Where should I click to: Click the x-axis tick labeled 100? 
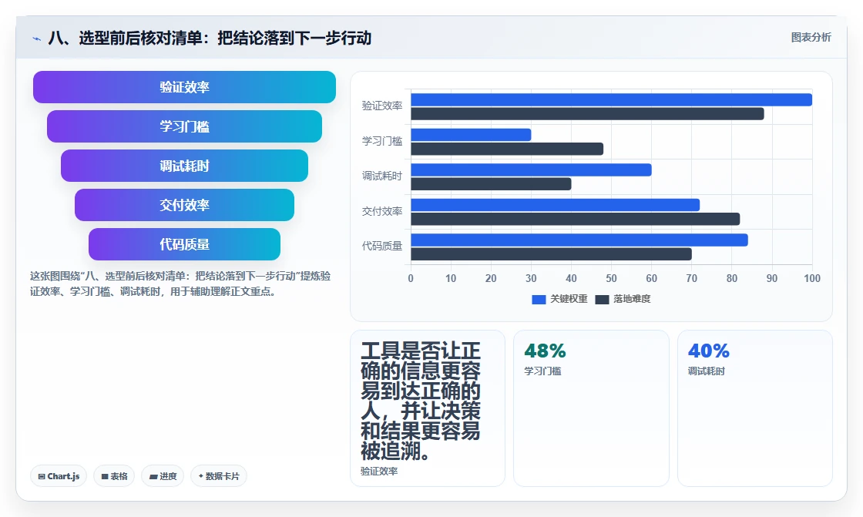tap(812, 279)
